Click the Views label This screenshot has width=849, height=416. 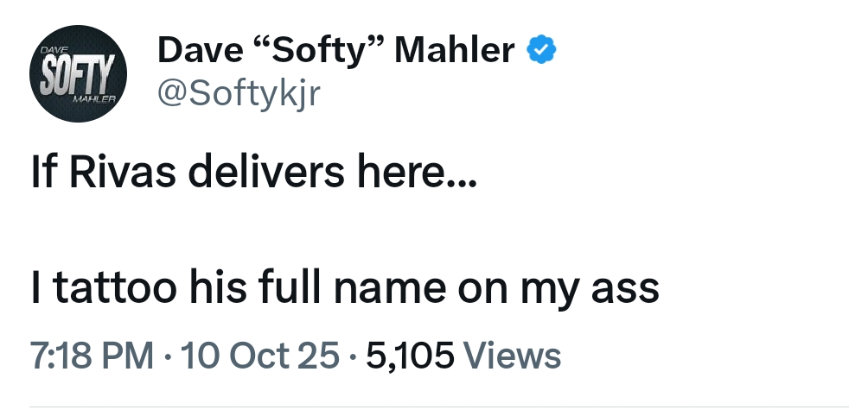(x=513, y=355)
